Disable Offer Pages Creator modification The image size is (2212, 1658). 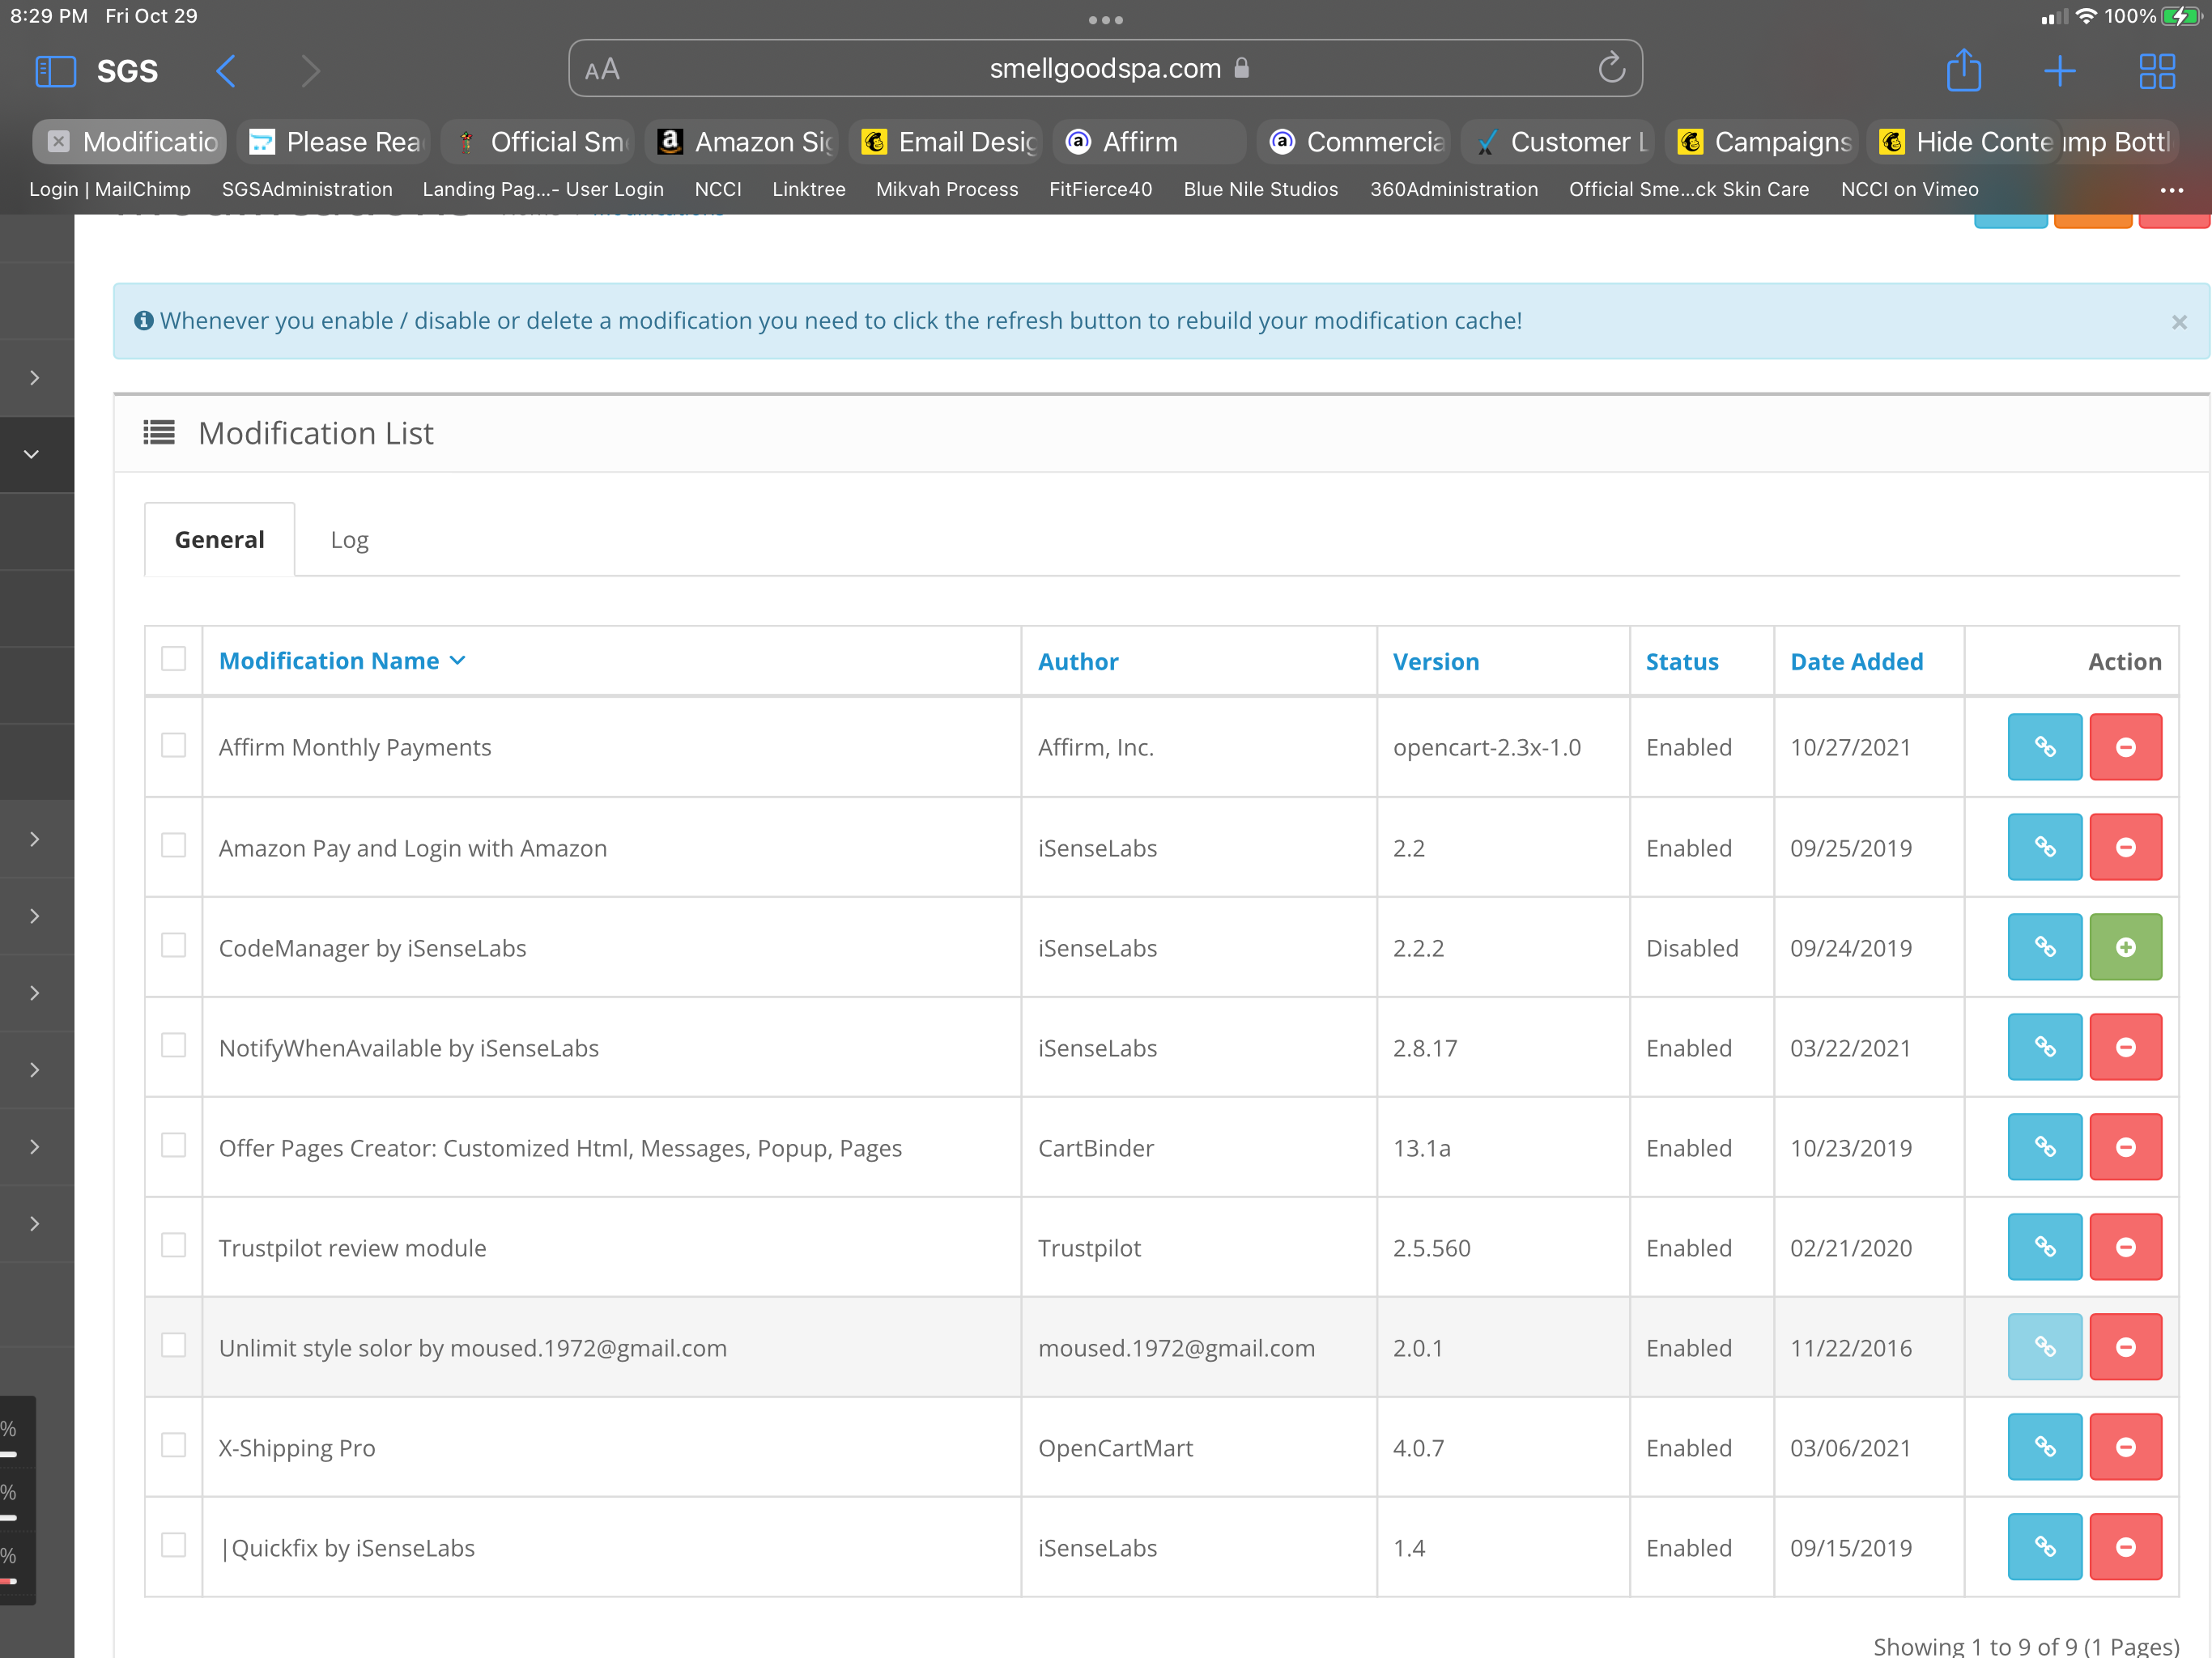click(2125, 1147)
